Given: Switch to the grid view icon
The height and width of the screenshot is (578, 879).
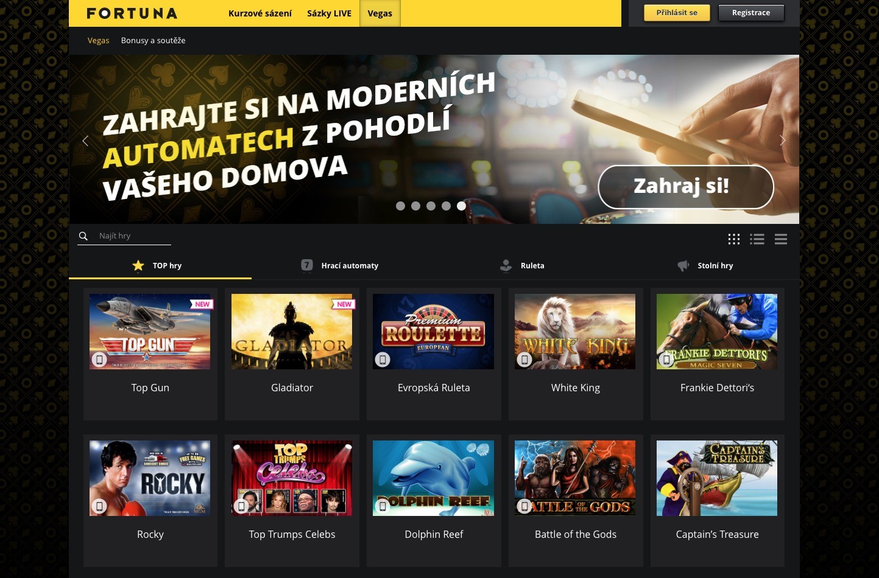Looking at the screenshot, I should 734,239.
